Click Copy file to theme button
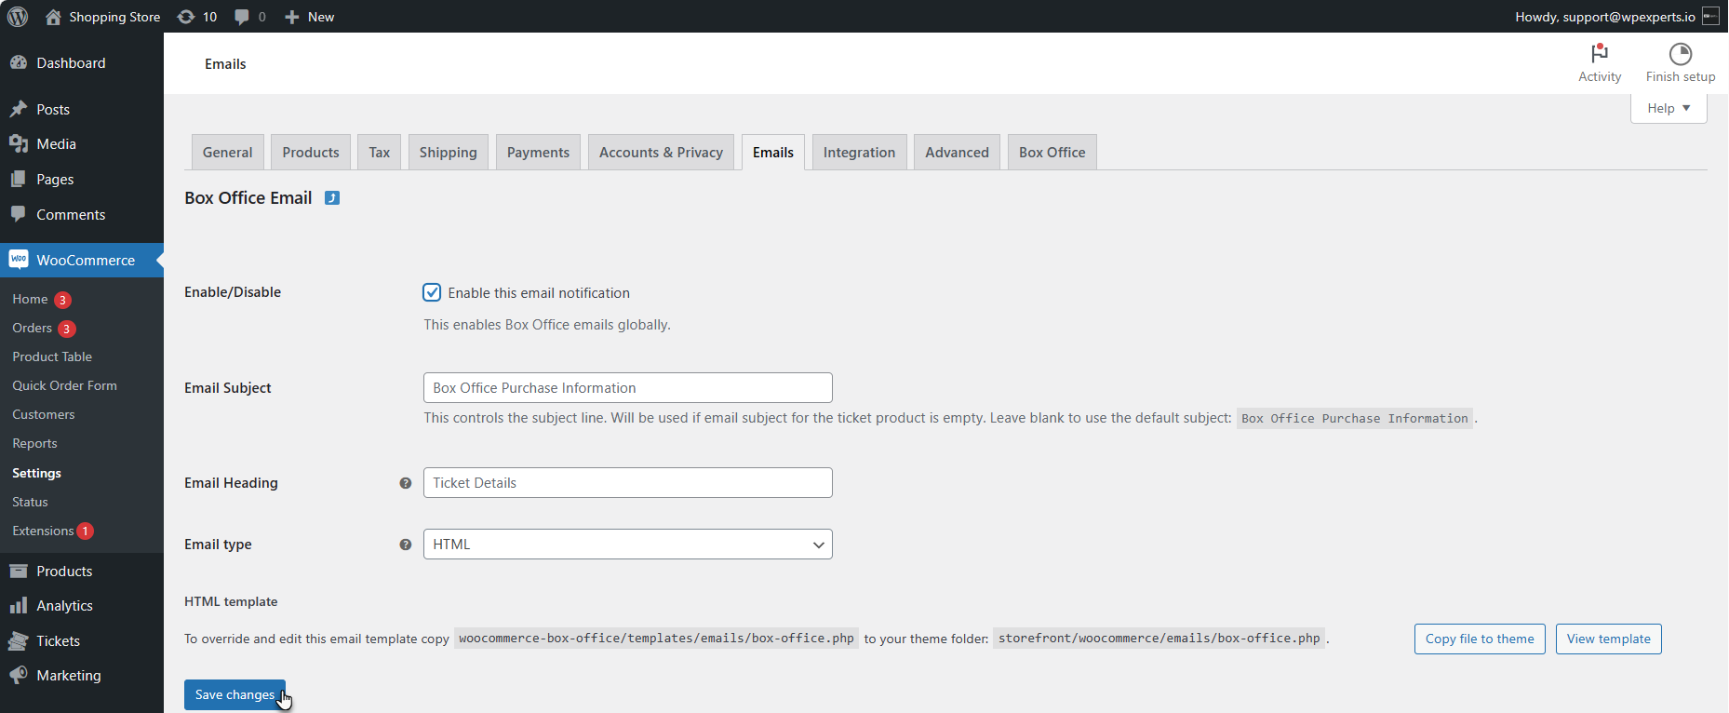 pos(1480,639)
